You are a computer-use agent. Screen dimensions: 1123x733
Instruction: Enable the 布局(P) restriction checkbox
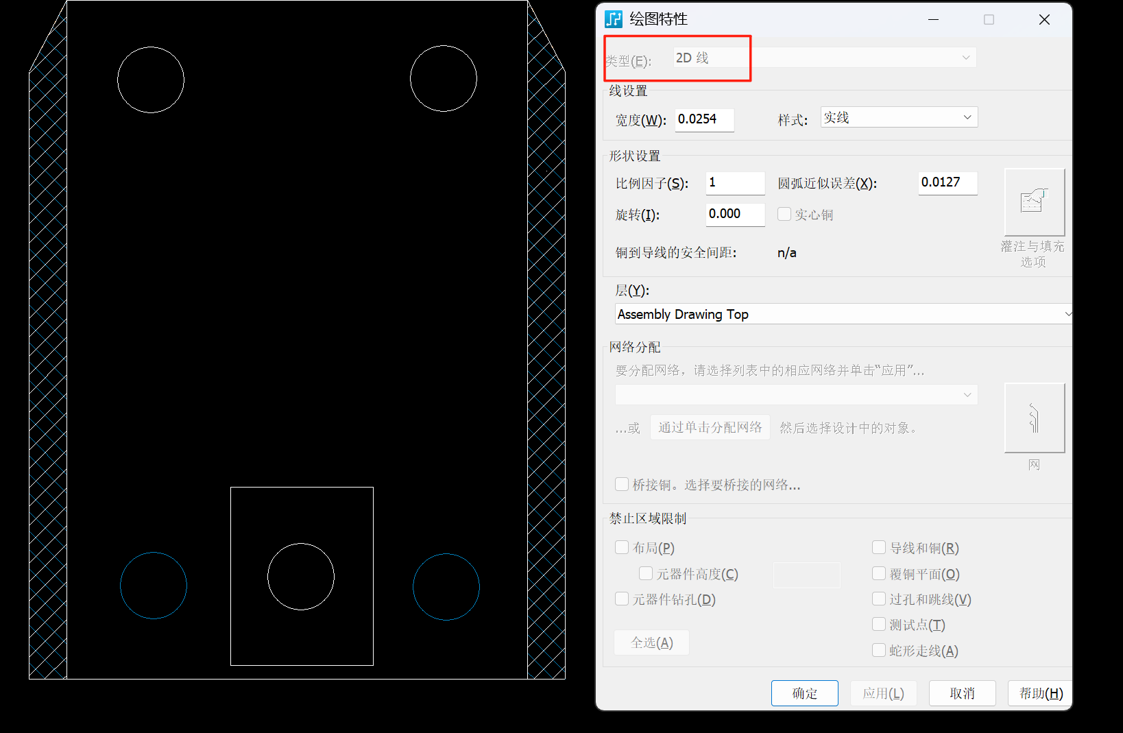pos(622,547)
